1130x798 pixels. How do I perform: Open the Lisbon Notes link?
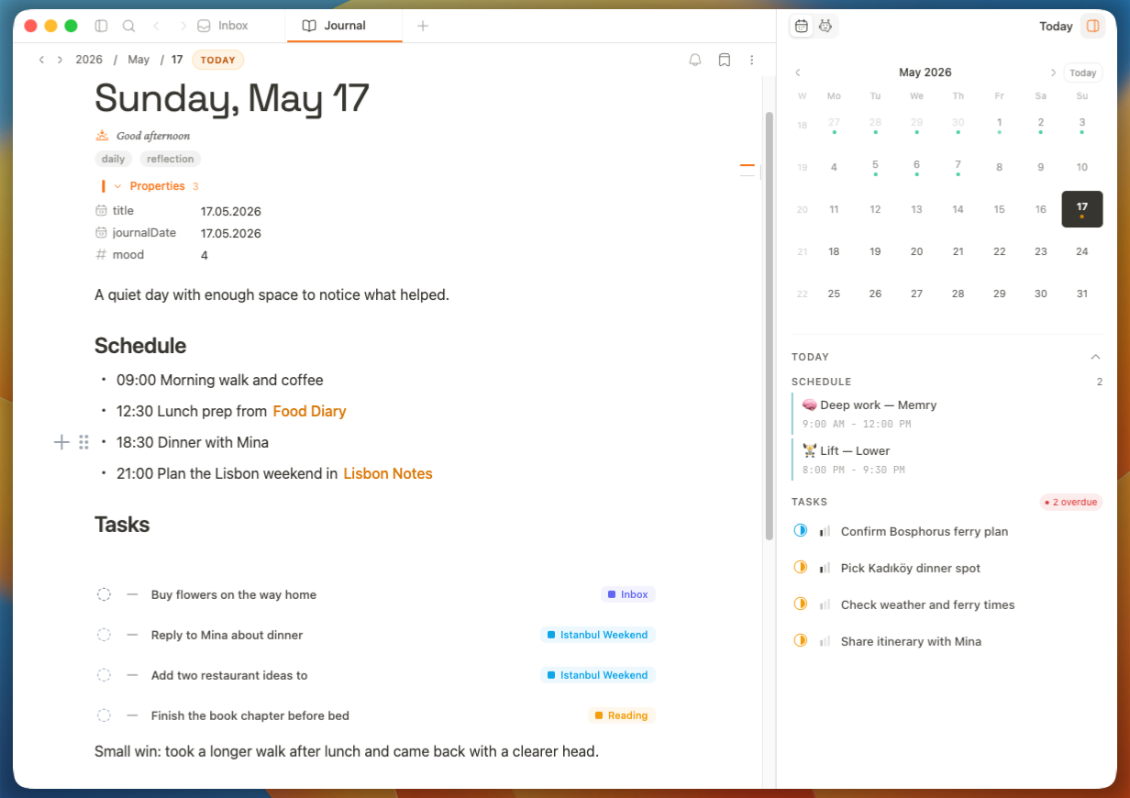coord(388,473)
